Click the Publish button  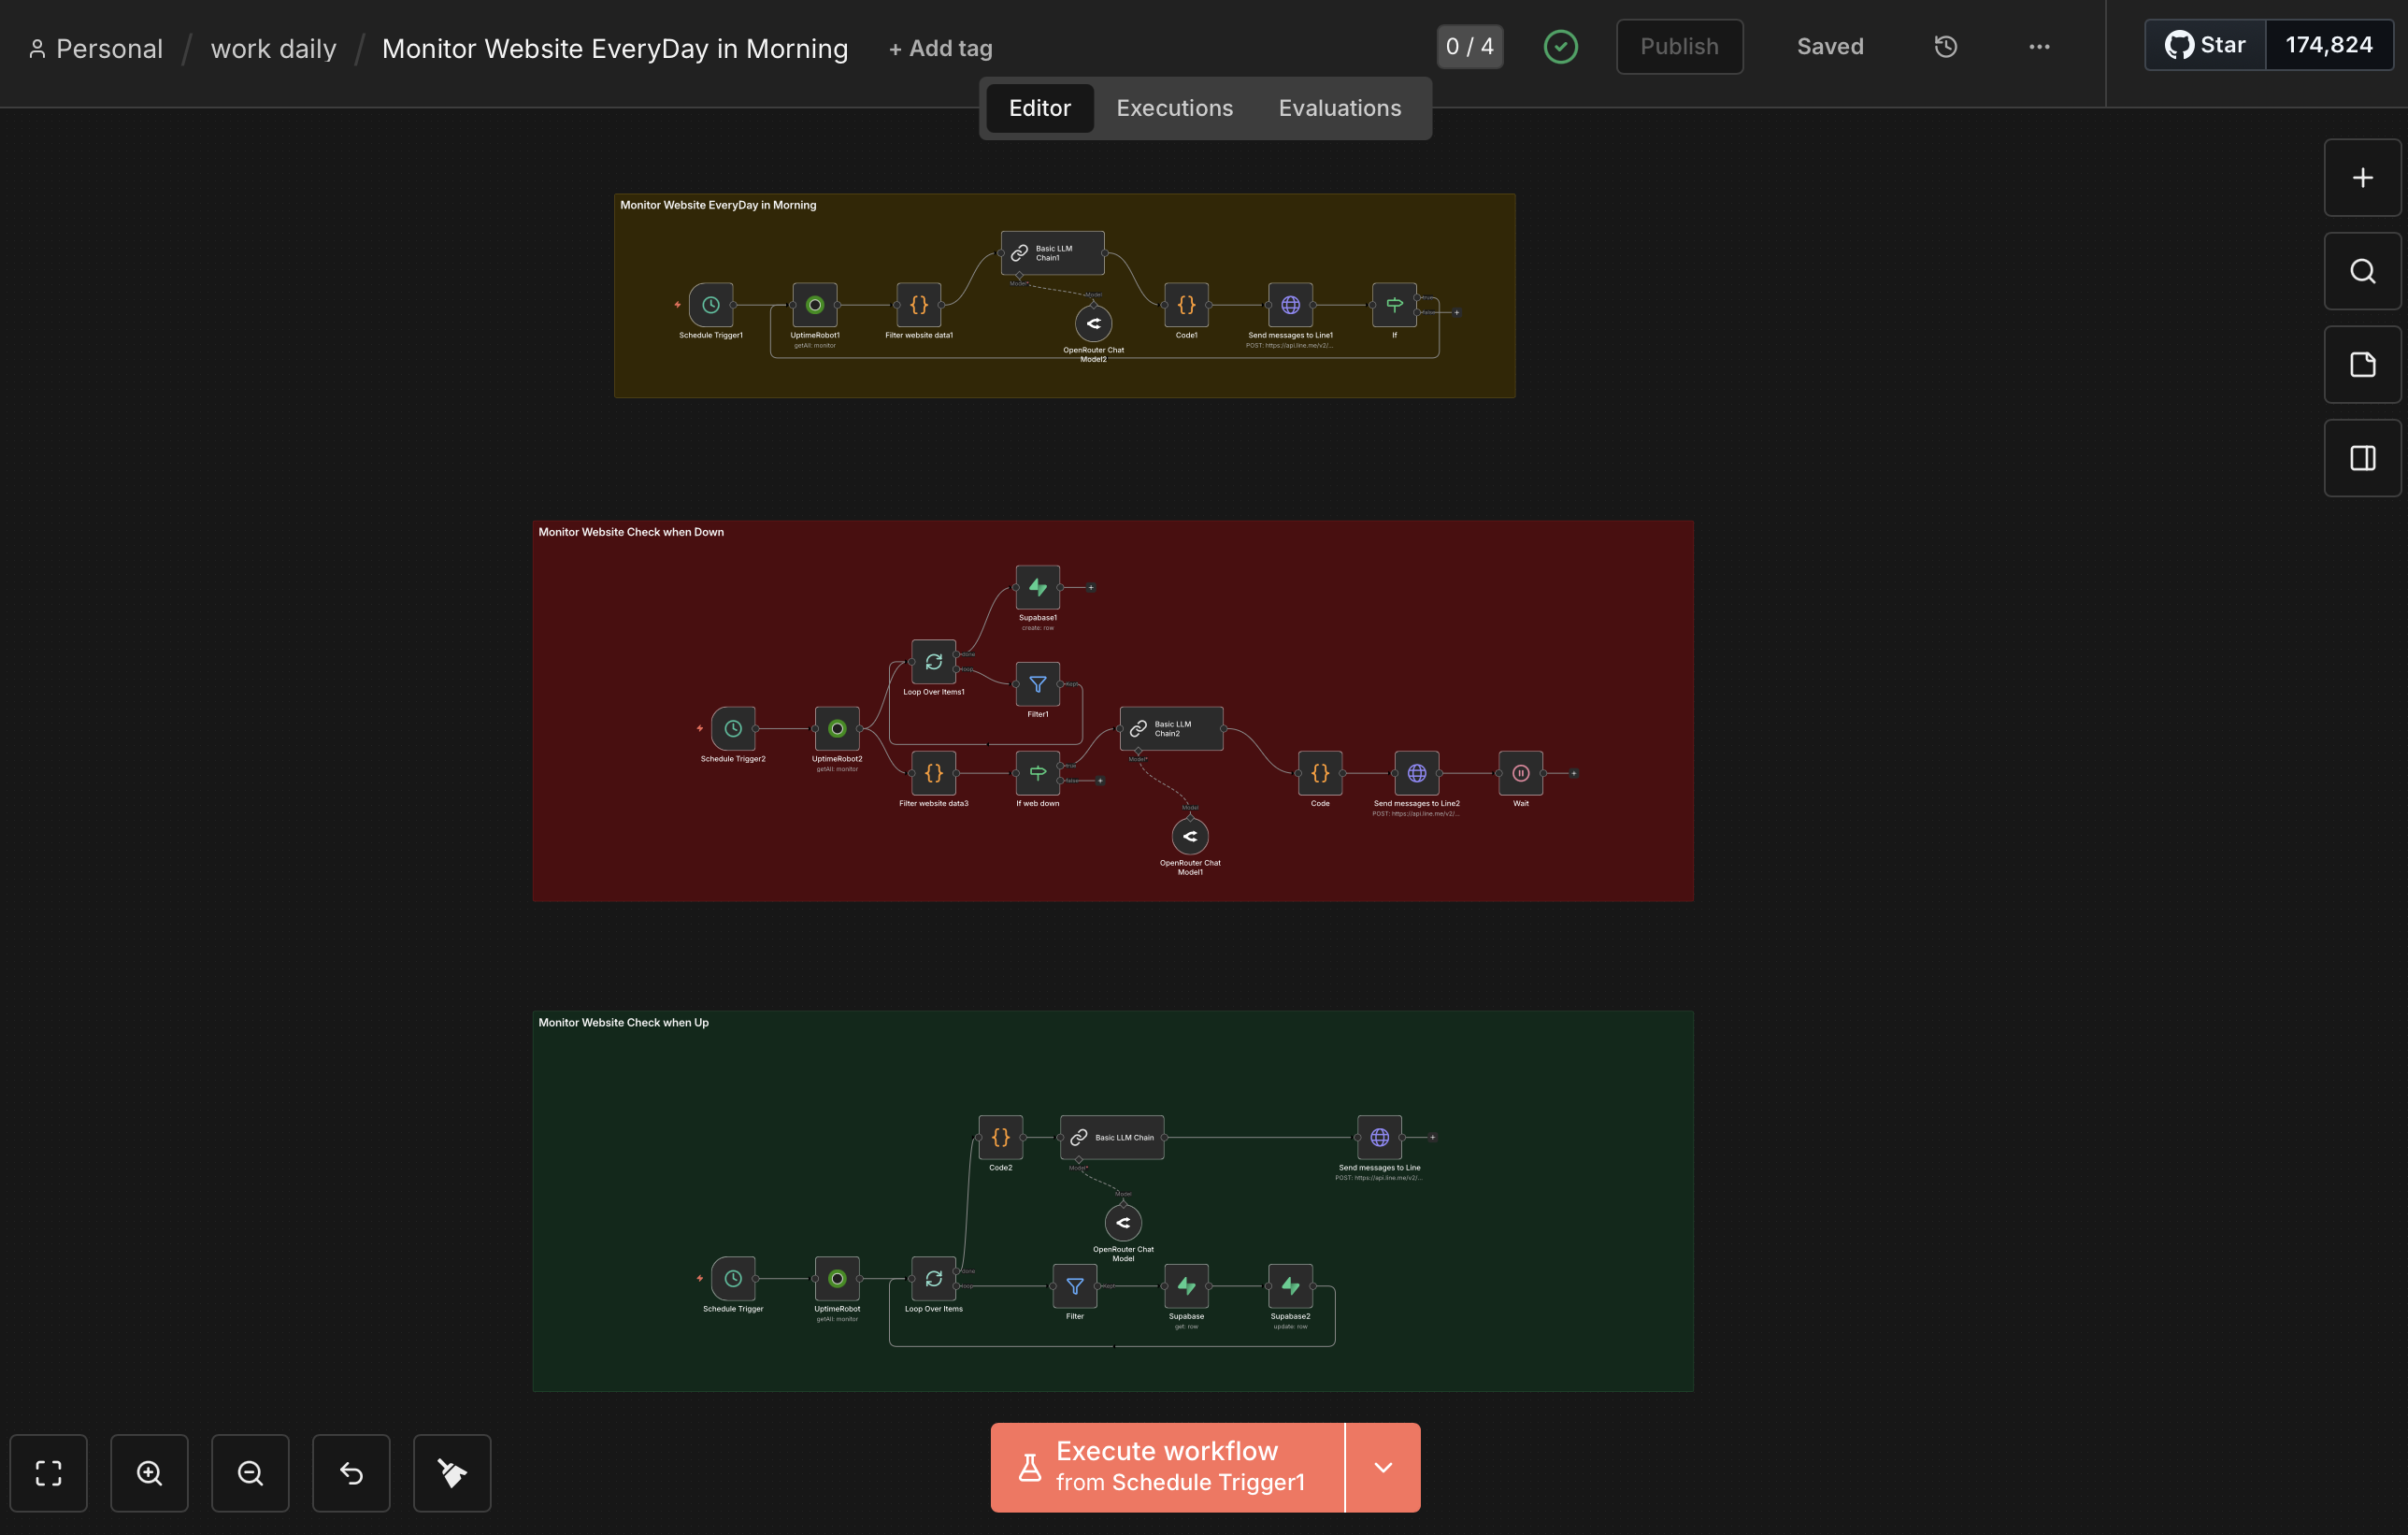1679,47
